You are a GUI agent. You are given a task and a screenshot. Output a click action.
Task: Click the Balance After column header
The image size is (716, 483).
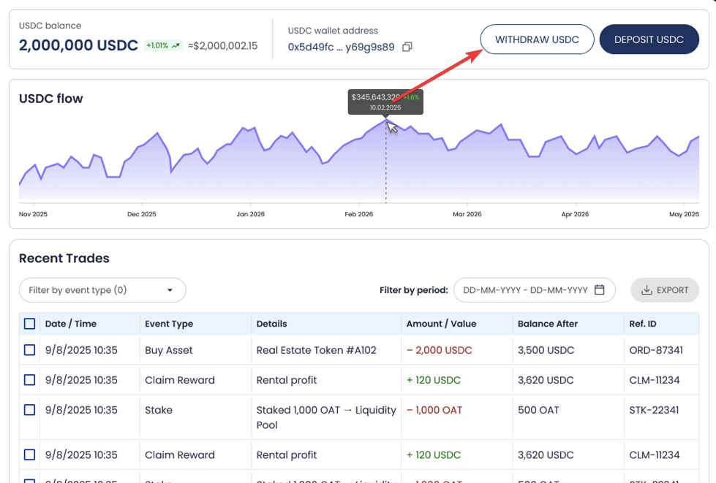[548, 324]
